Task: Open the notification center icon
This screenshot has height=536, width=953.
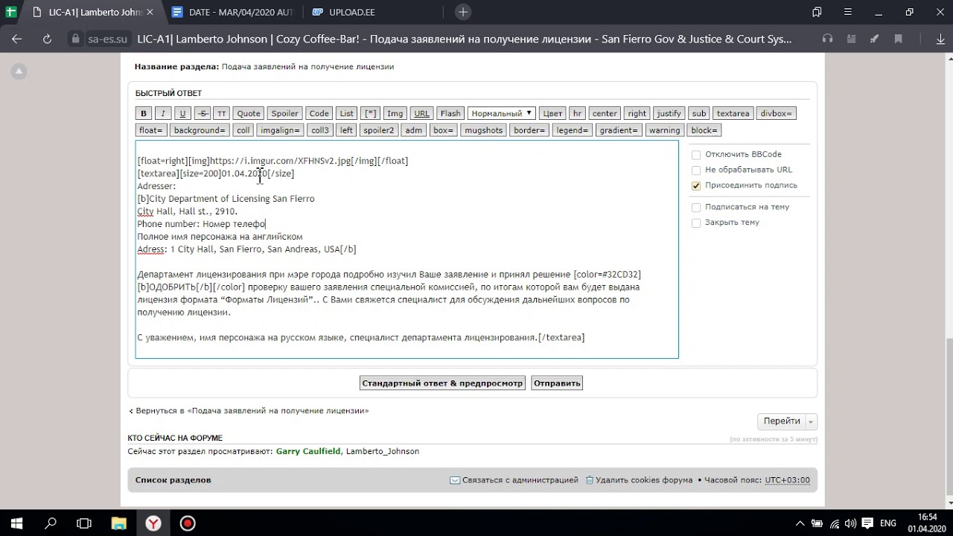Action: pos(867,523)
